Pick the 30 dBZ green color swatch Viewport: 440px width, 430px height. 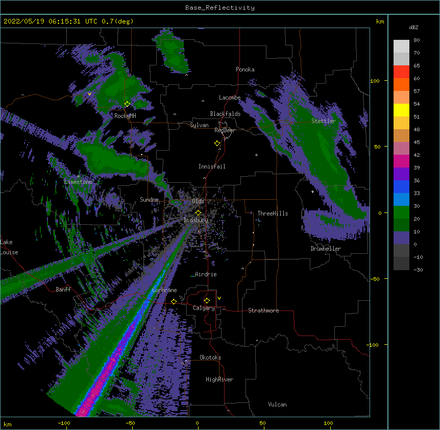pos(401,212)
